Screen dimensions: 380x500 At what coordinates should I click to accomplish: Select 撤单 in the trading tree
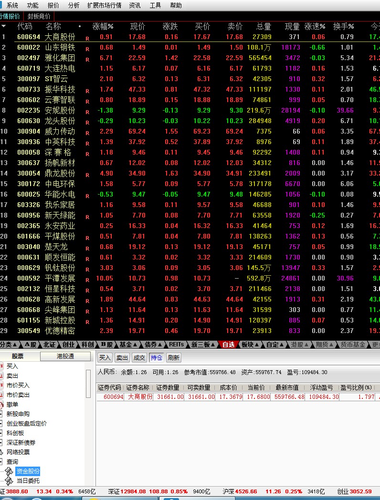click(12, 404)
